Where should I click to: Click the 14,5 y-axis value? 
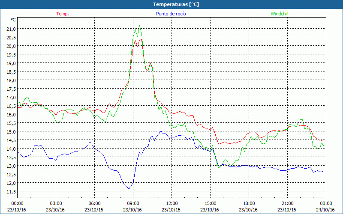pyautogui.click(x=11, y=140)
